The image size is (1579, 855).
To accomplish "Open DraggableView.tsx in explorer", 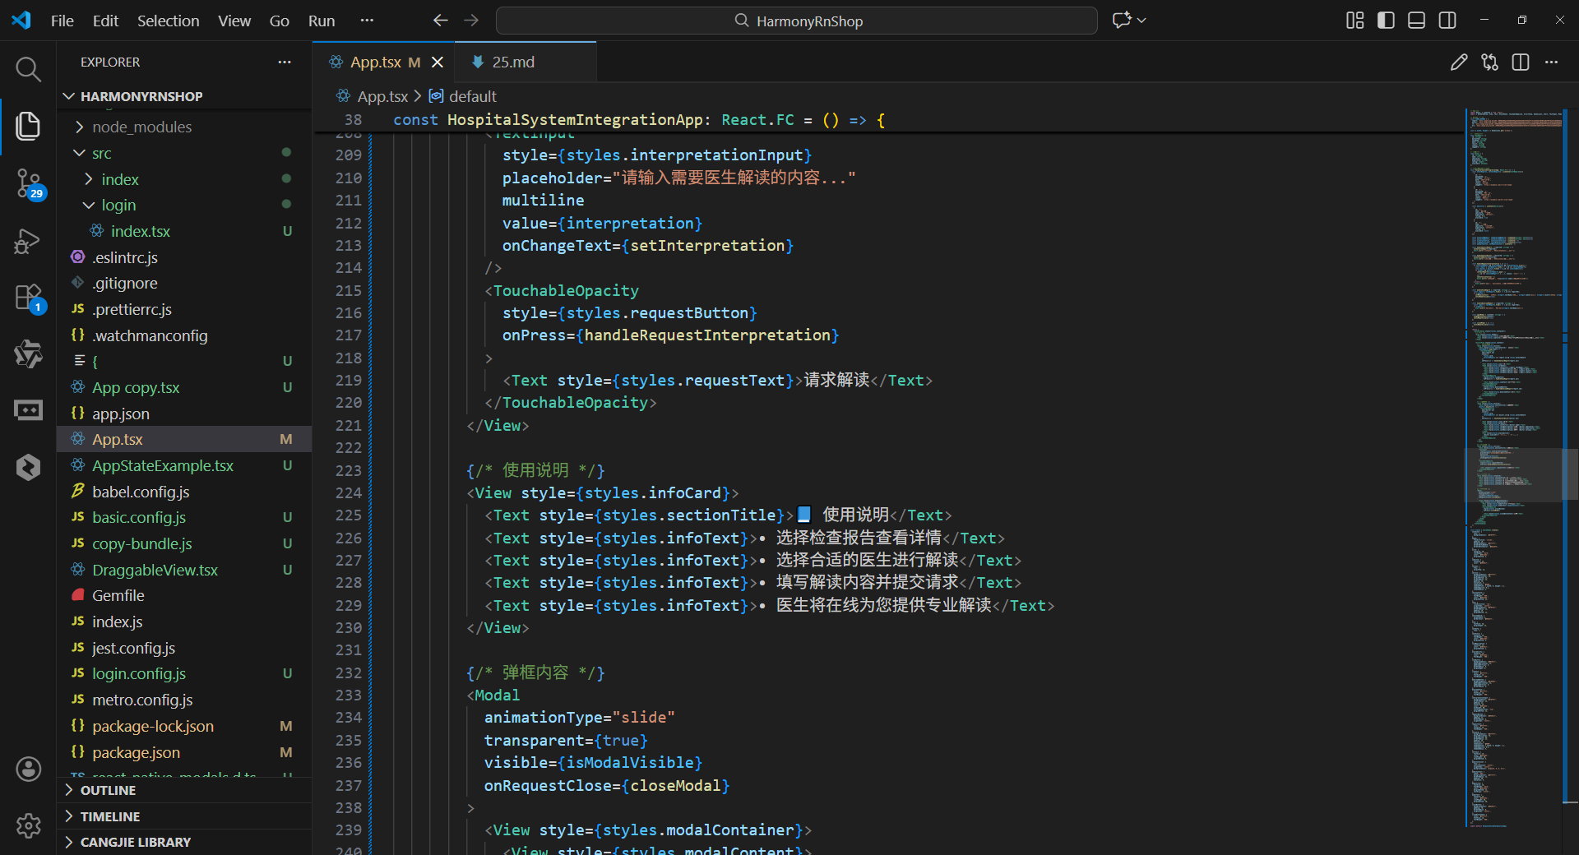I will point(184,570).
